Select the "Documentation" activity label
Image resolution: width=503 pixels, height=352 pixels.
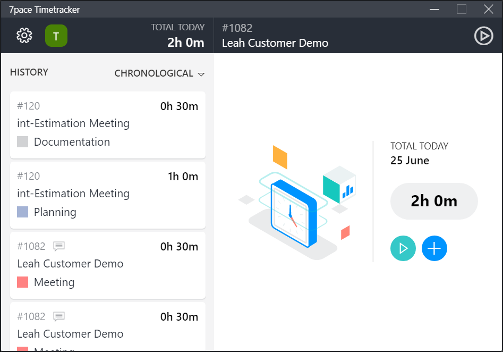pos(72,142)
